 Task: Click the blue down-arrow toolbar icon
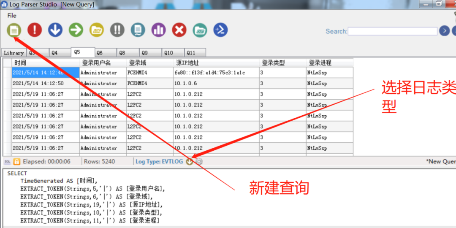[x=55, y=30]
